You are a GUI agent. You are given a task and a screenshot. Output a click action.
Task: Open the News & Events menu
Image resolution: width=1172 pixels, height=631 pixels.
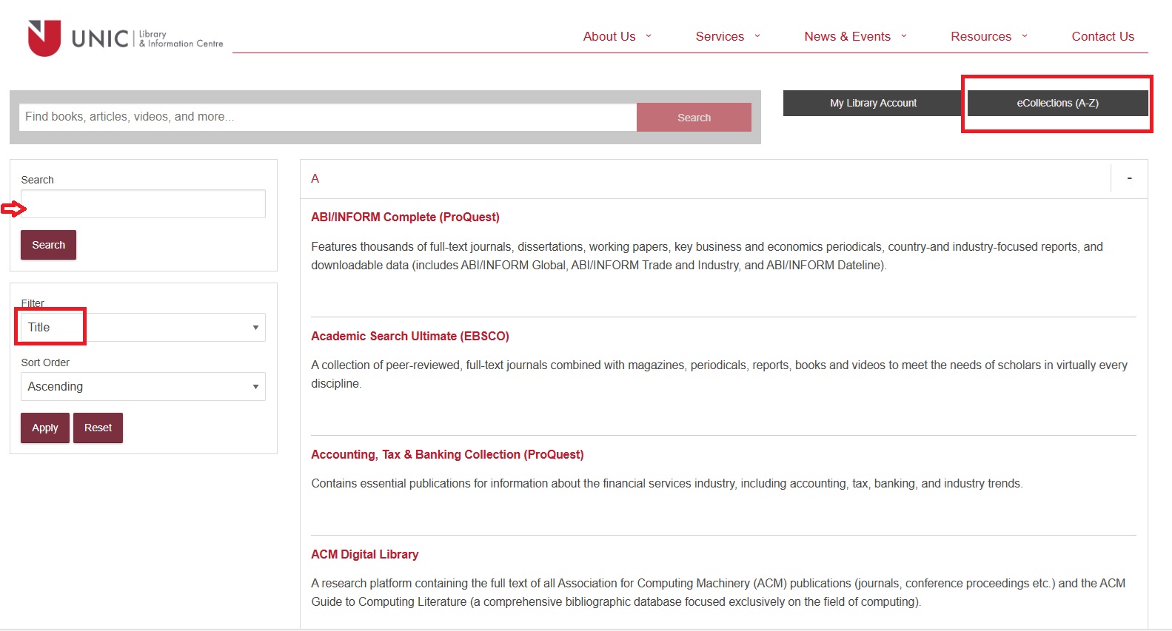click(847, 36)
